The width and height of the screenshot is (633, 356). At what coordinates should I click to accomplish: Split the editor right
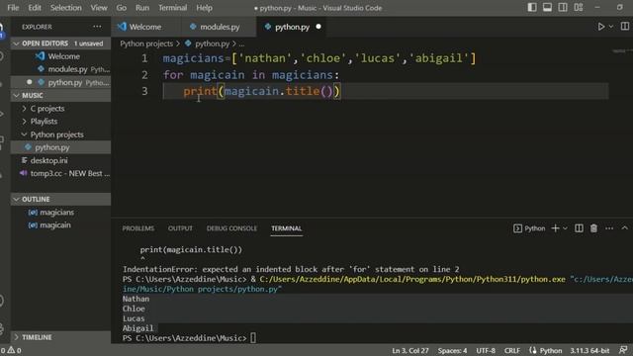pos(625,27)
